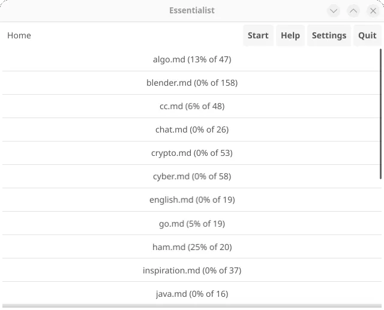Close the Essentialist window
The image size is (384, 310).
[373, 11]
